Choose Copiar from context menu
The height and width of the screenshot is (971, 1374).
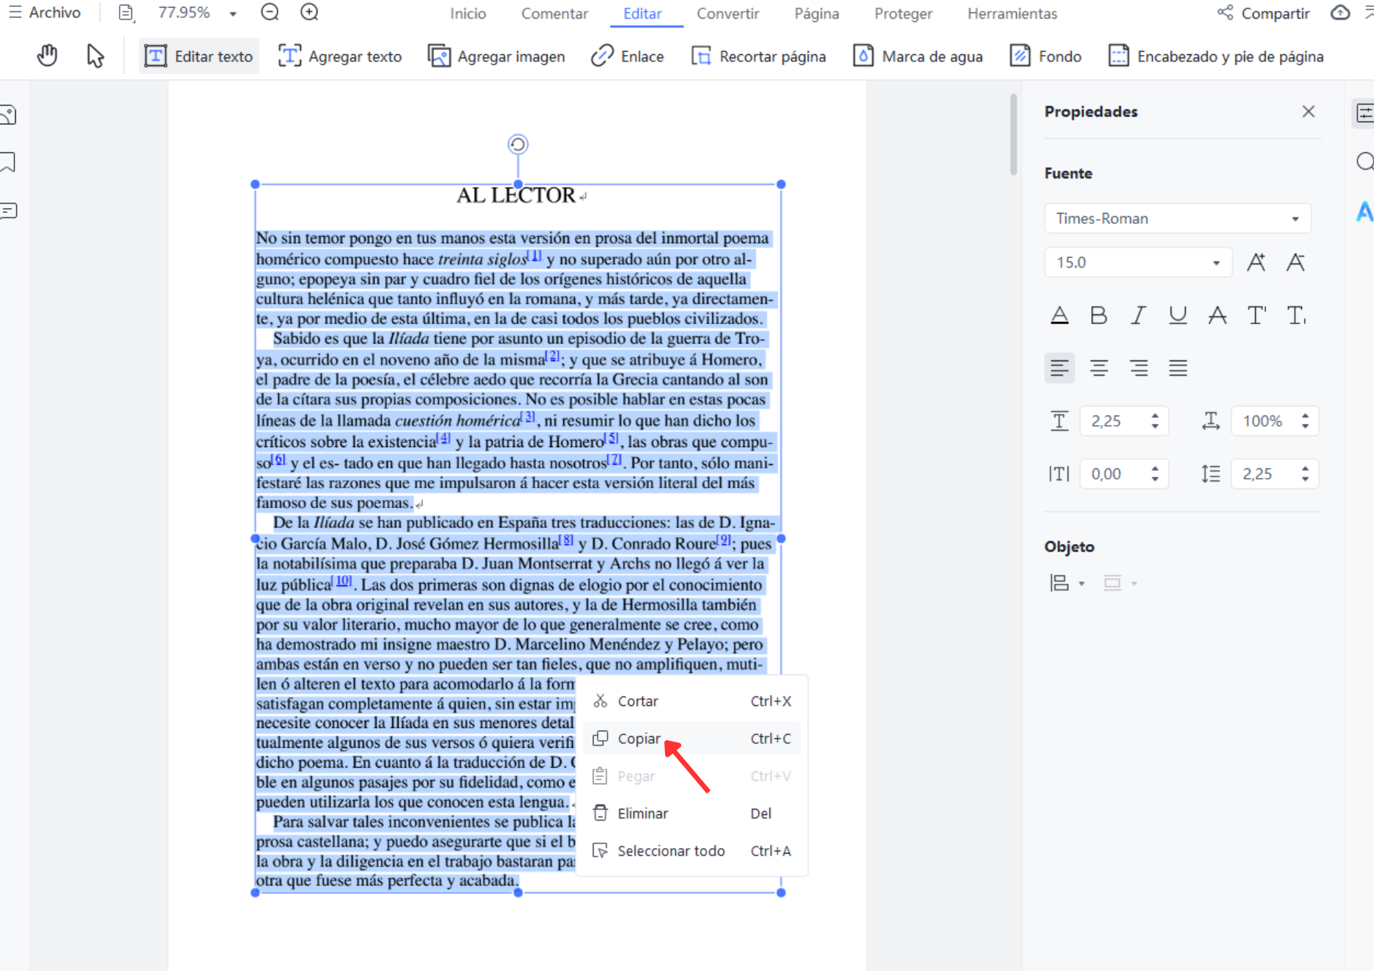(x=692, y=738)
